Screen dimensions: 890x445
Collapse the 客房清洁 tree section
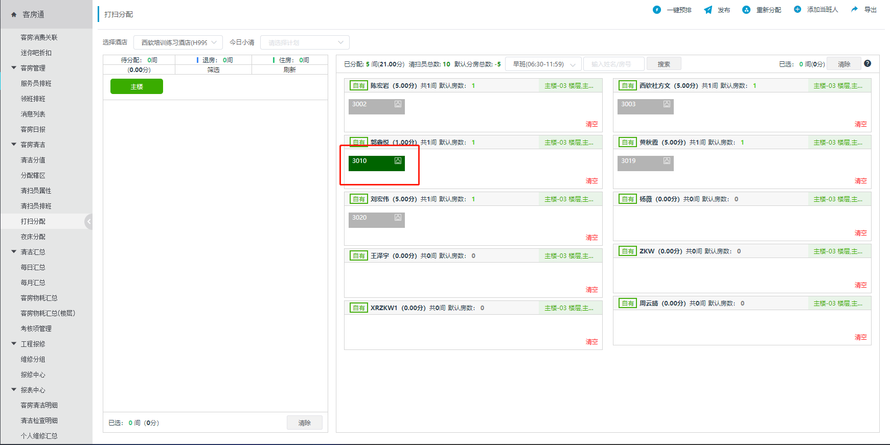coord(14,145)
